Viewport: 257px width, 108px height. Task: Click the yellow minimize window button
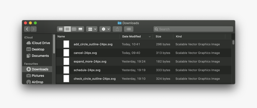[x=30, y=23]
